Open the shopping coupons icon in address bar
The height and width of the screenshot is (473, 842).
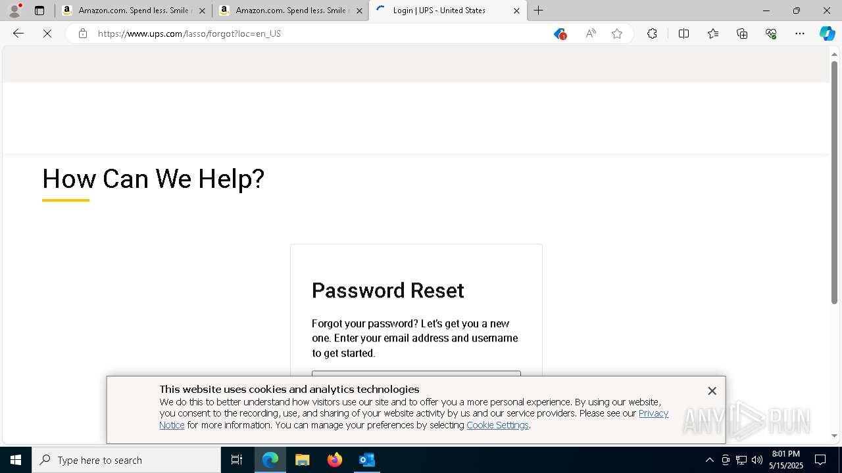560,34
